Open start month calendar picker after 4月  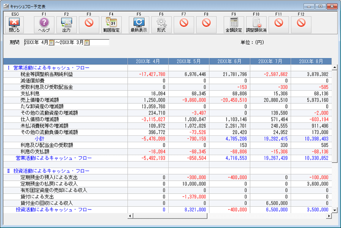52,42
